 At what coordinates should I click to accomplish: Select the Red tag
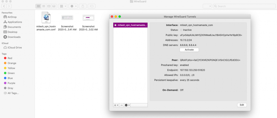pyautogui.click(x=8, y=58)
